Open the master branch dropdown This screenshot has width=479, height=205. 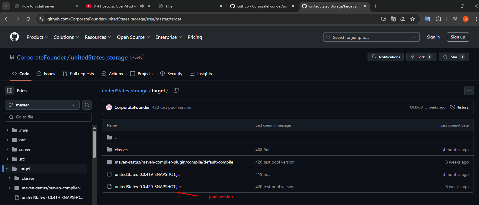pos(42,105)
